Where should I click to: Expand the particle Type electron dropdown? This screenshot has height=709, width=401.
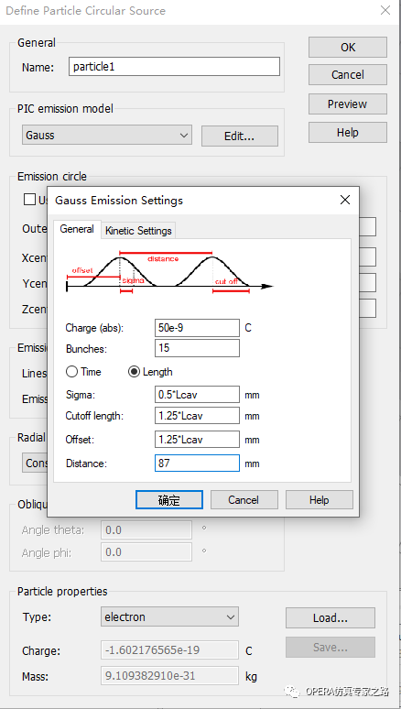coord(169,616)
